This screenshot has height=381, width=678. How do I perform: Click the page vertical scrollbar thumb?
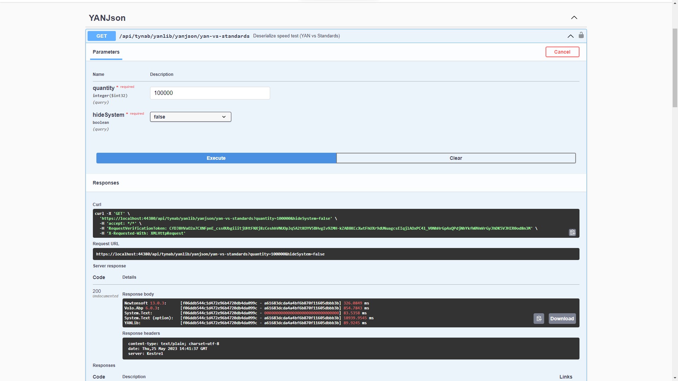coord(675,67)
